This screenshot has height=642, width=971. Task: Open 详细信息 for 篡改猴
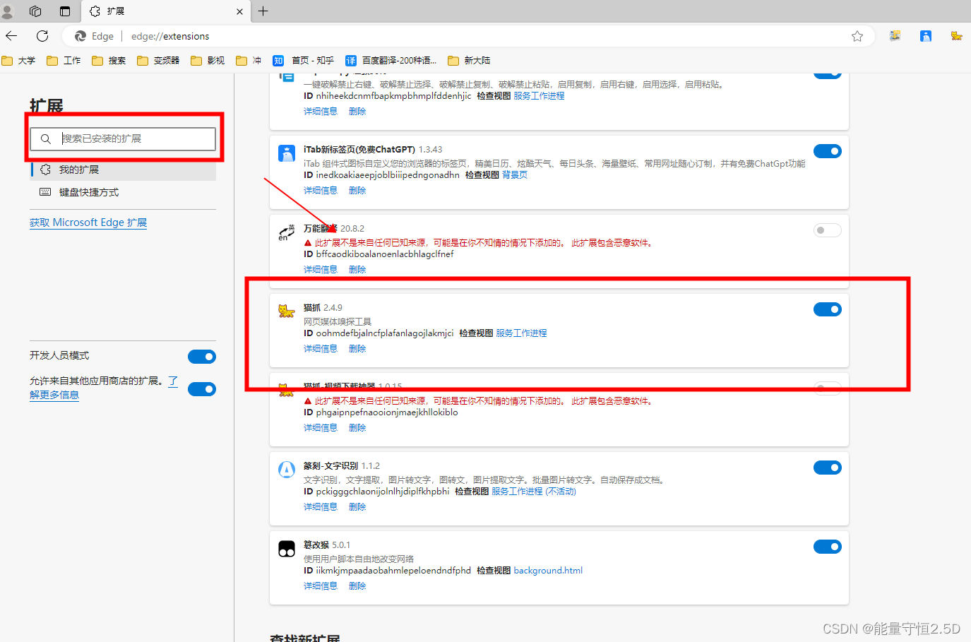point(321,586)
